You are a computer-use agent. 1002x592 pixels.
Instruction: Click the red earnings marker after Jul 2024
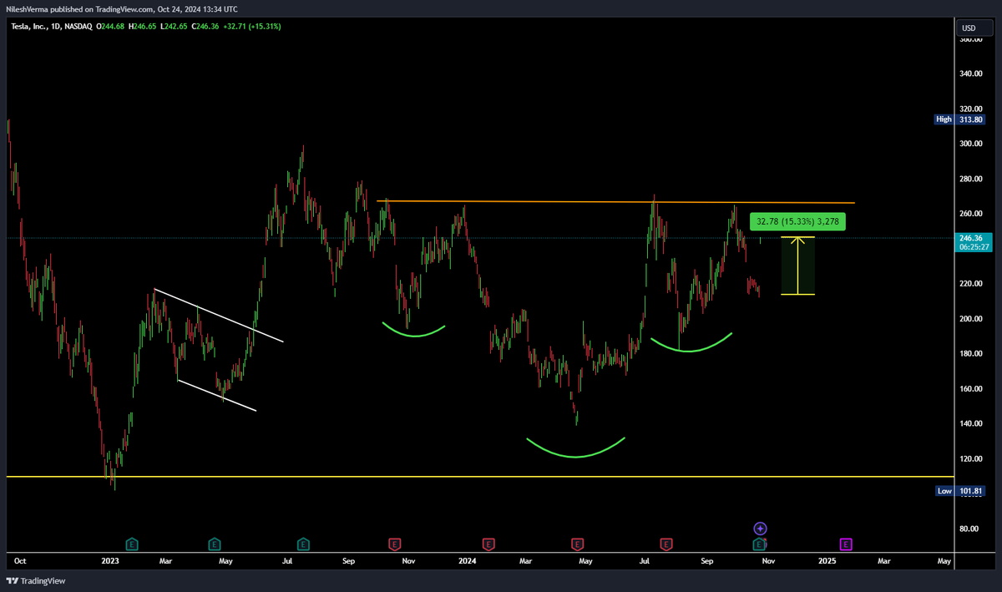point(666,544)
